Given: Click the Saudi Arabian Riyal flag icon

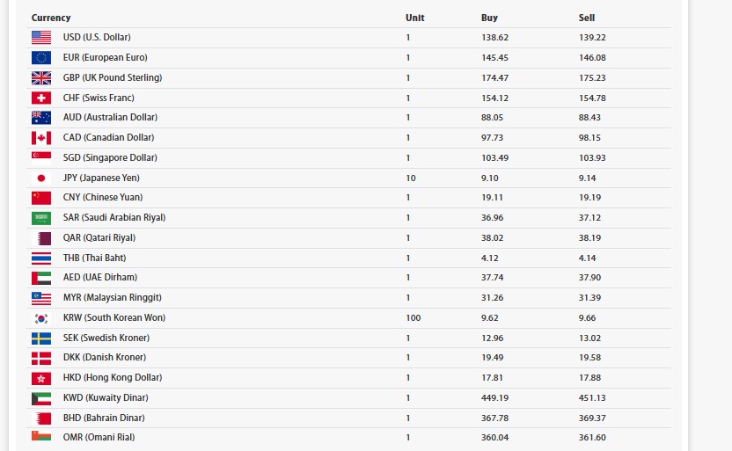Looking at the screenshot, I should pos(41,218).
